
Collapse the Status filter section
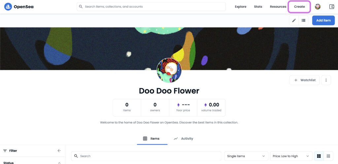point(59,162)
